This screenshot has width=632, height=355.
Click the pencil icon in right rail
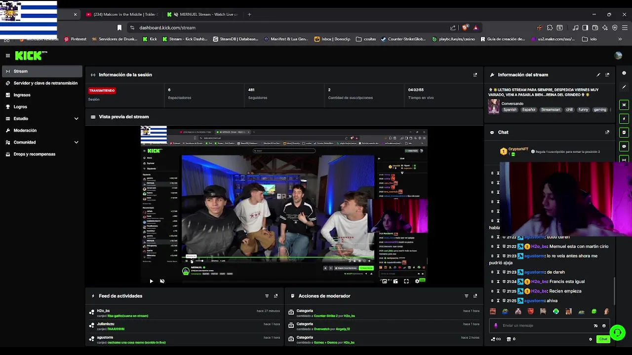click(x=624, y=87)
